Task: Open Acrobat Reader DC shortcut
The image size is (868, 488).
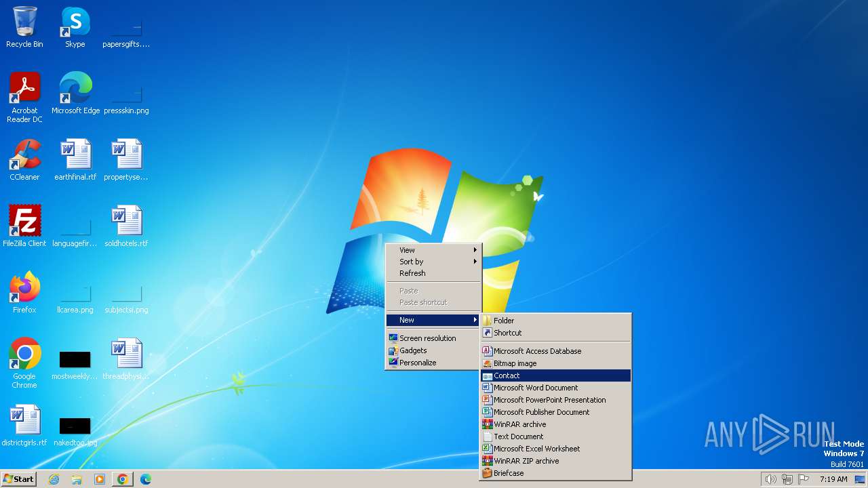Action: (24, 98)
